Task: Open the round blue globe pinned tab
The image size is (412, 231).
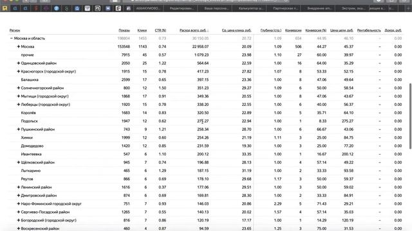Action: coord(56,8)
